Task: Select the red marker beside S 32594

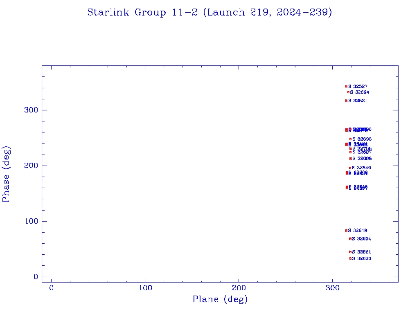Action: [x=348, y=92]
